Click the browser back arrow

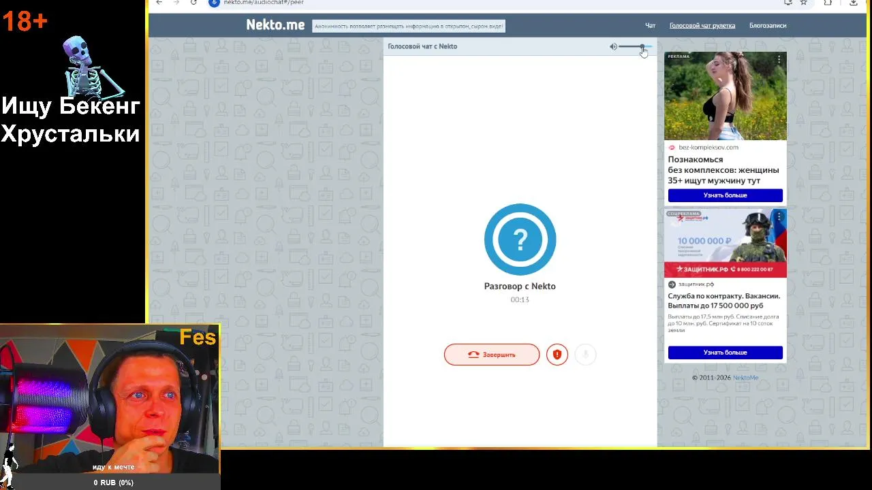point(159,3)
